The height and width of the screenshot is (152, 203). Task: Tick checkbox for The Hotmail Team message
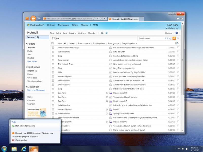click(x=53, y=64)
